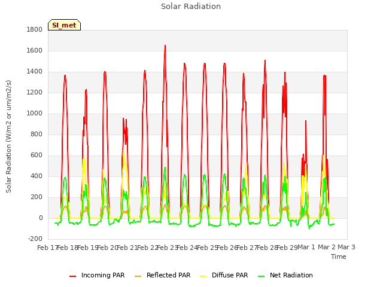383x287 pixels.
Task: Click the orange Reflected PAR legend swatch
Action: point(138,276)
